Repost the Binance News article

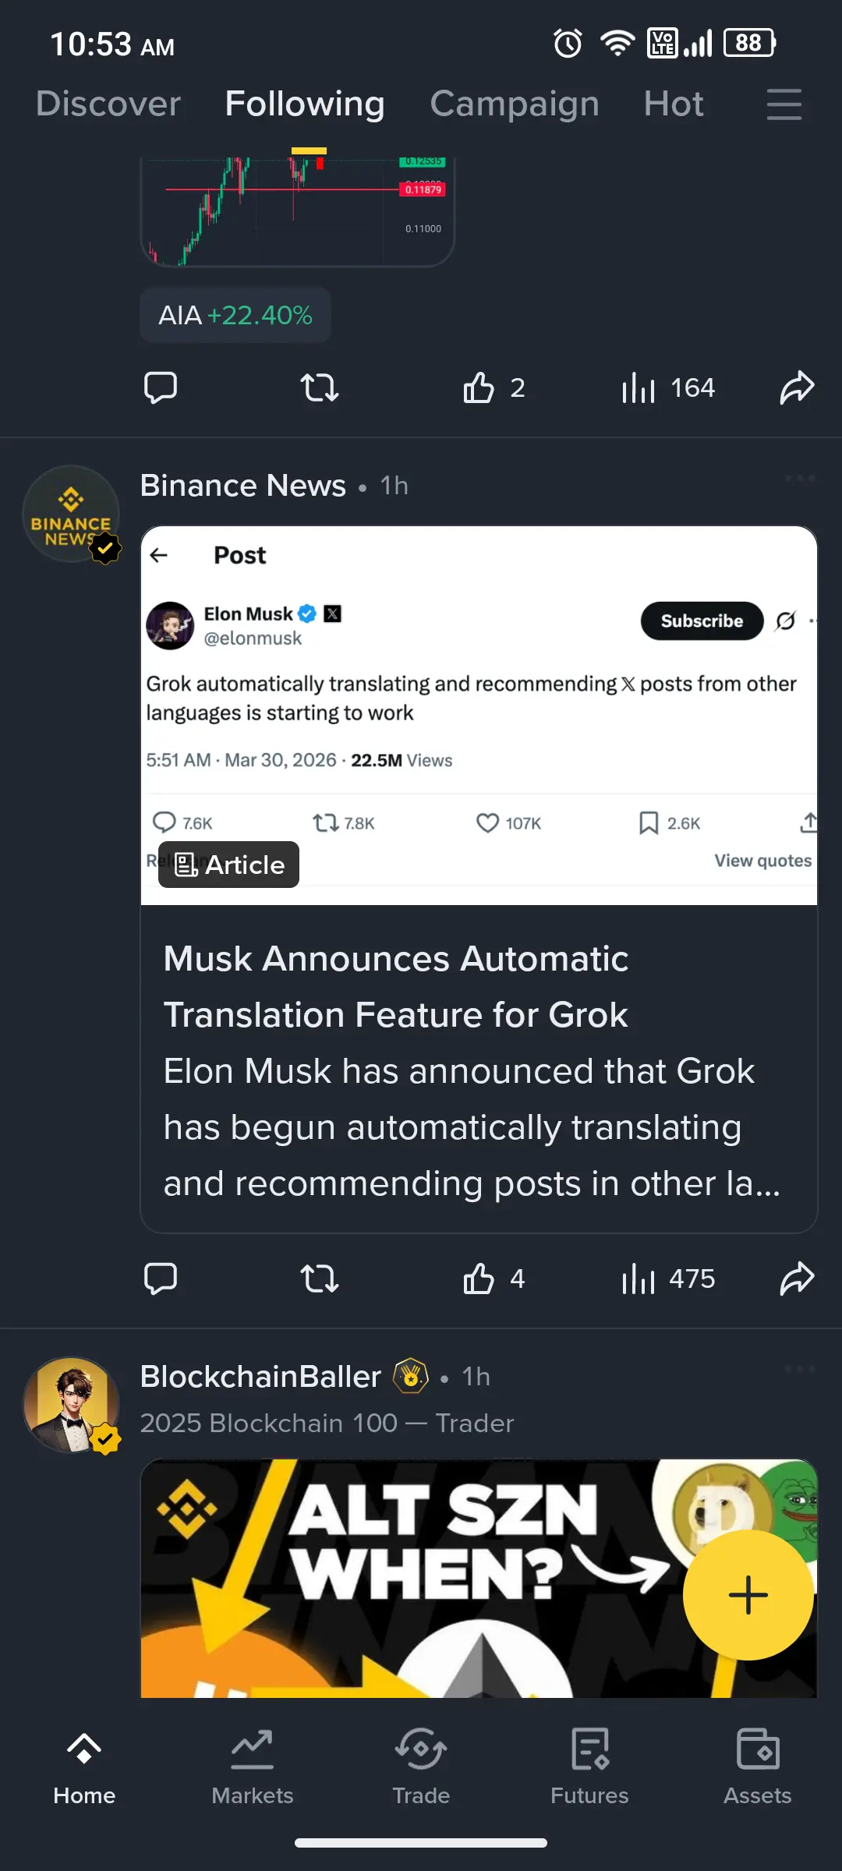pos(320,1279)
